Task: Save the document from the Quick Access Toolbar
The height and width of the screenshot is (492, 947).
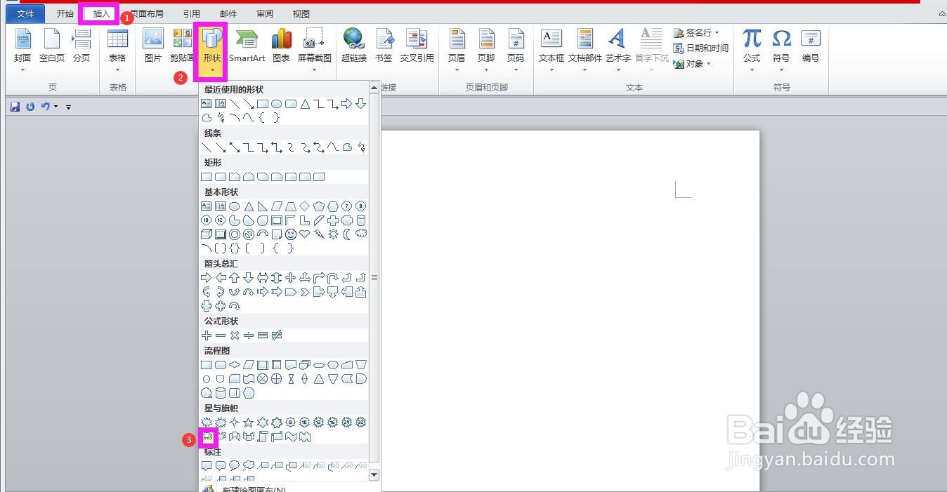Action: click(x=14, y=106)
